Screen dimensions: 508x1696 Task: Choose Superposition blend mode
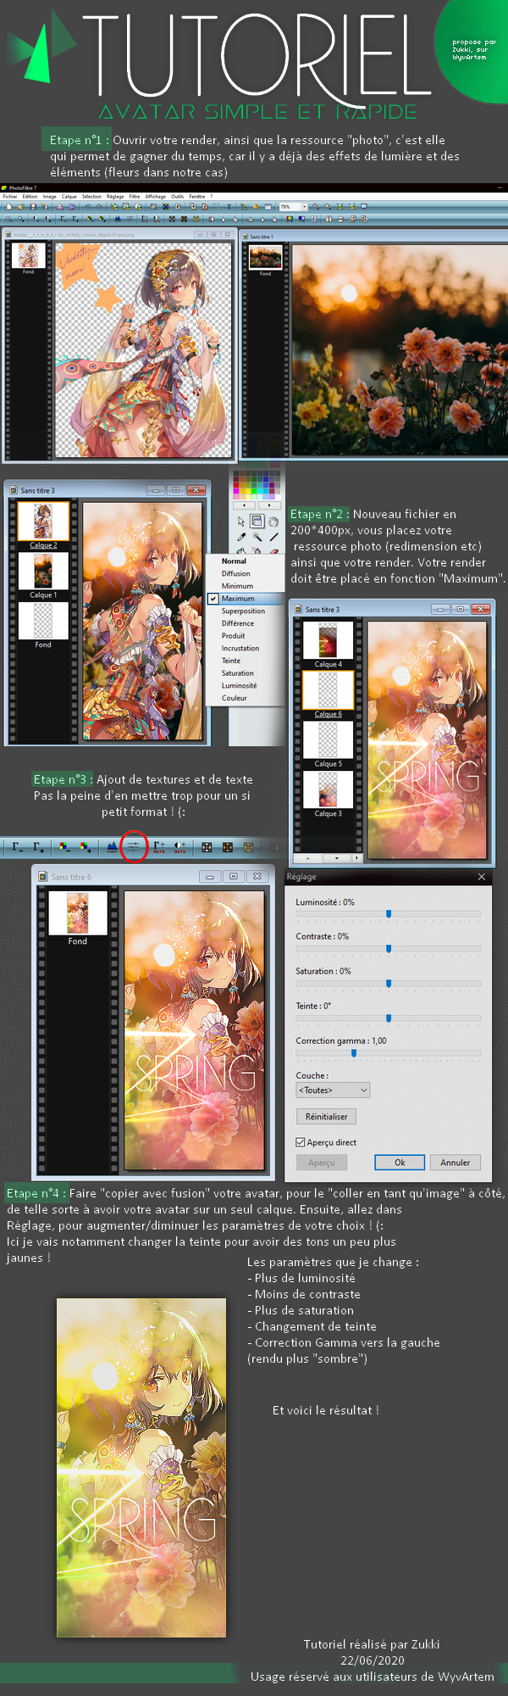246,611
